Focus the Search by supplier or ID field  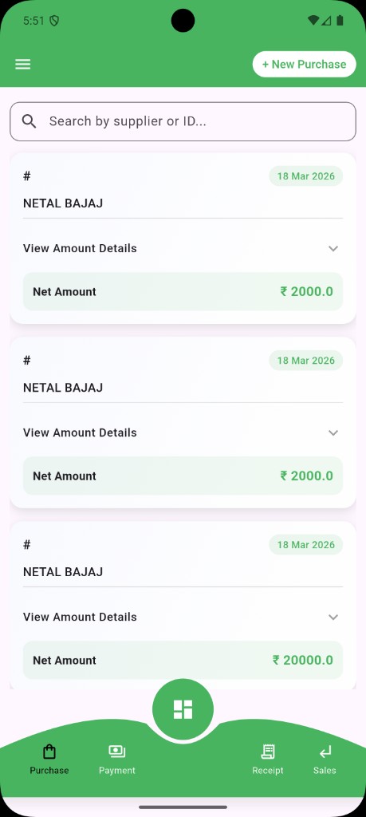[183, 121]
